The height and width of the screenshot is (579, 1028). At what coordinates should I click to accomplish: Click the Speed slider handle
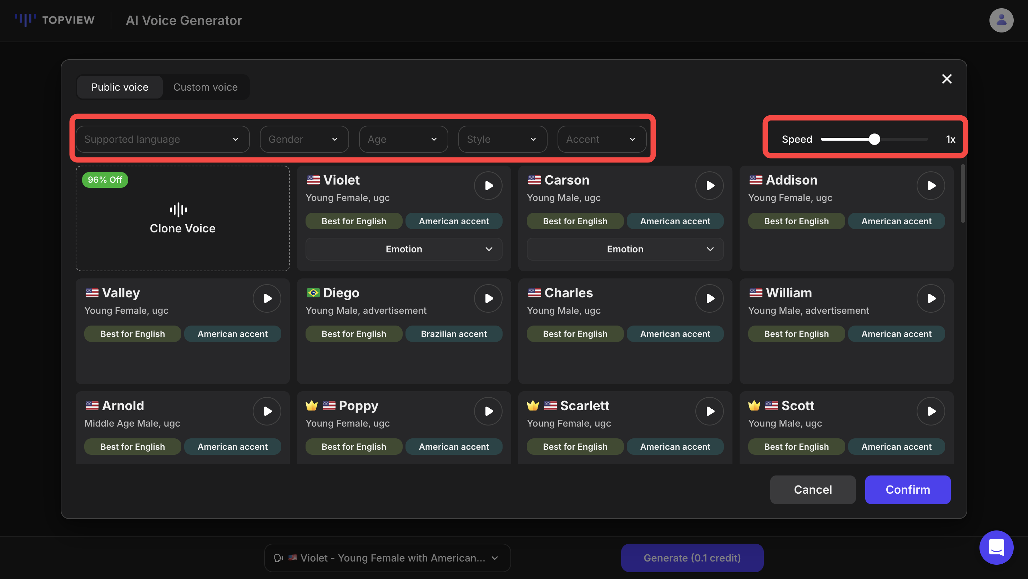click(874, 139)
